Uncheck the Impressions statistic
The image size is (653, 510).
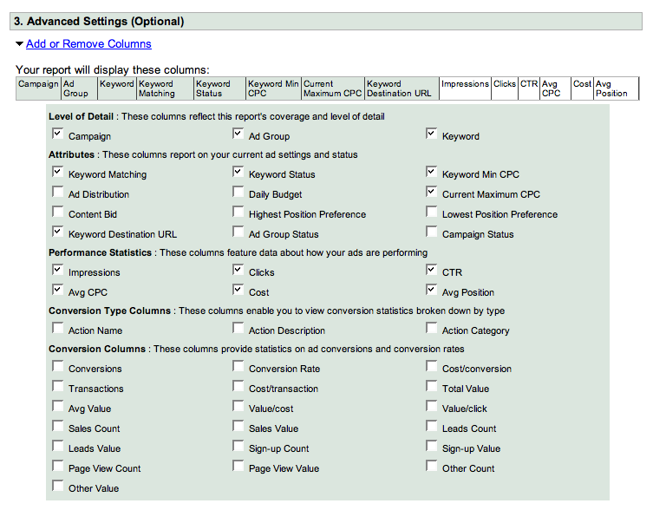58,271
